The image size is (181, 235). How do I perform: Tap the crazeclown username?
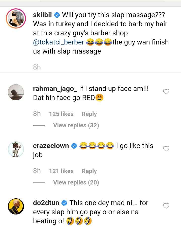pyautogui.click(x=51, y=146)
